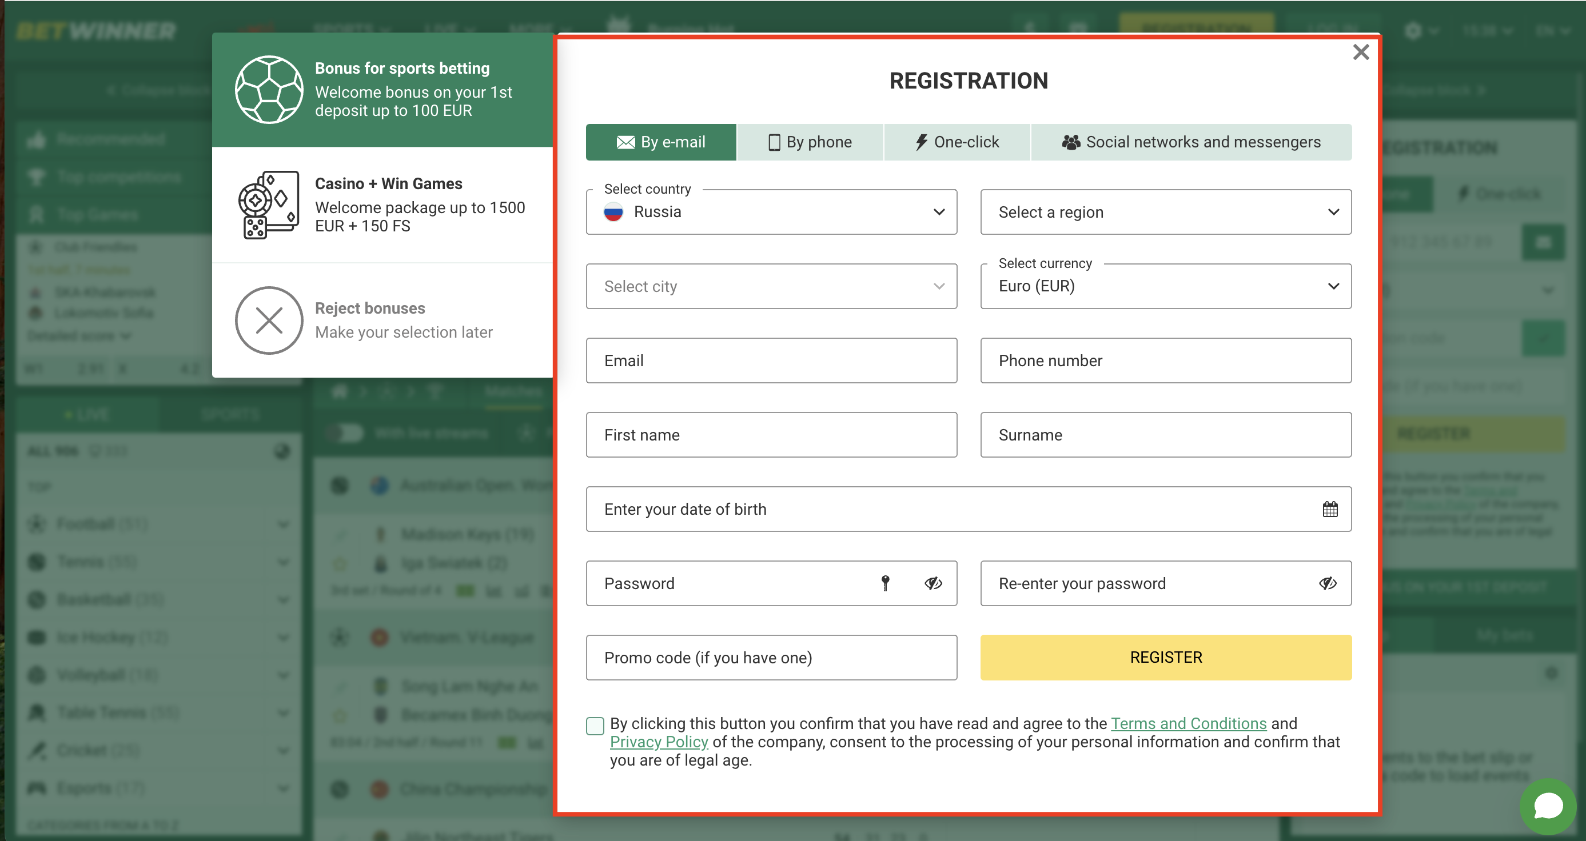Open the calendar icon for date of birth
Viewport: 1586px width, 841px height.
pyautogui.click(x=1330, y=510)
